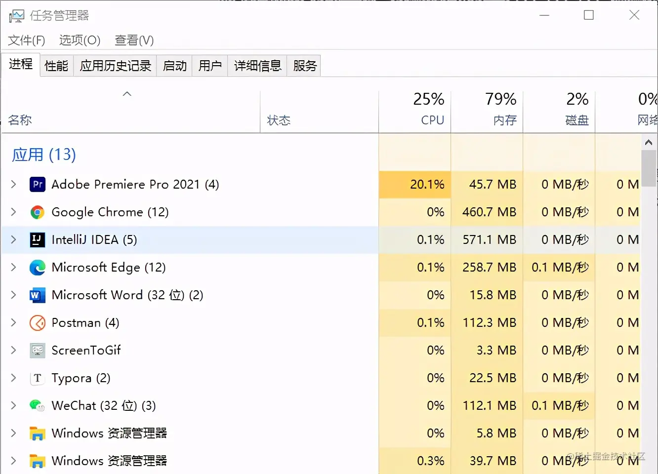658x474 pixels.
Task: Click the Microsoft Edge icon
Action: 38,267
